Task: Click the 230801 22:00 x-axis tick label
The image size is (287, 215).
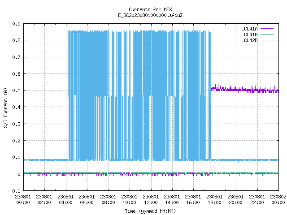Action: click(257, 200)
